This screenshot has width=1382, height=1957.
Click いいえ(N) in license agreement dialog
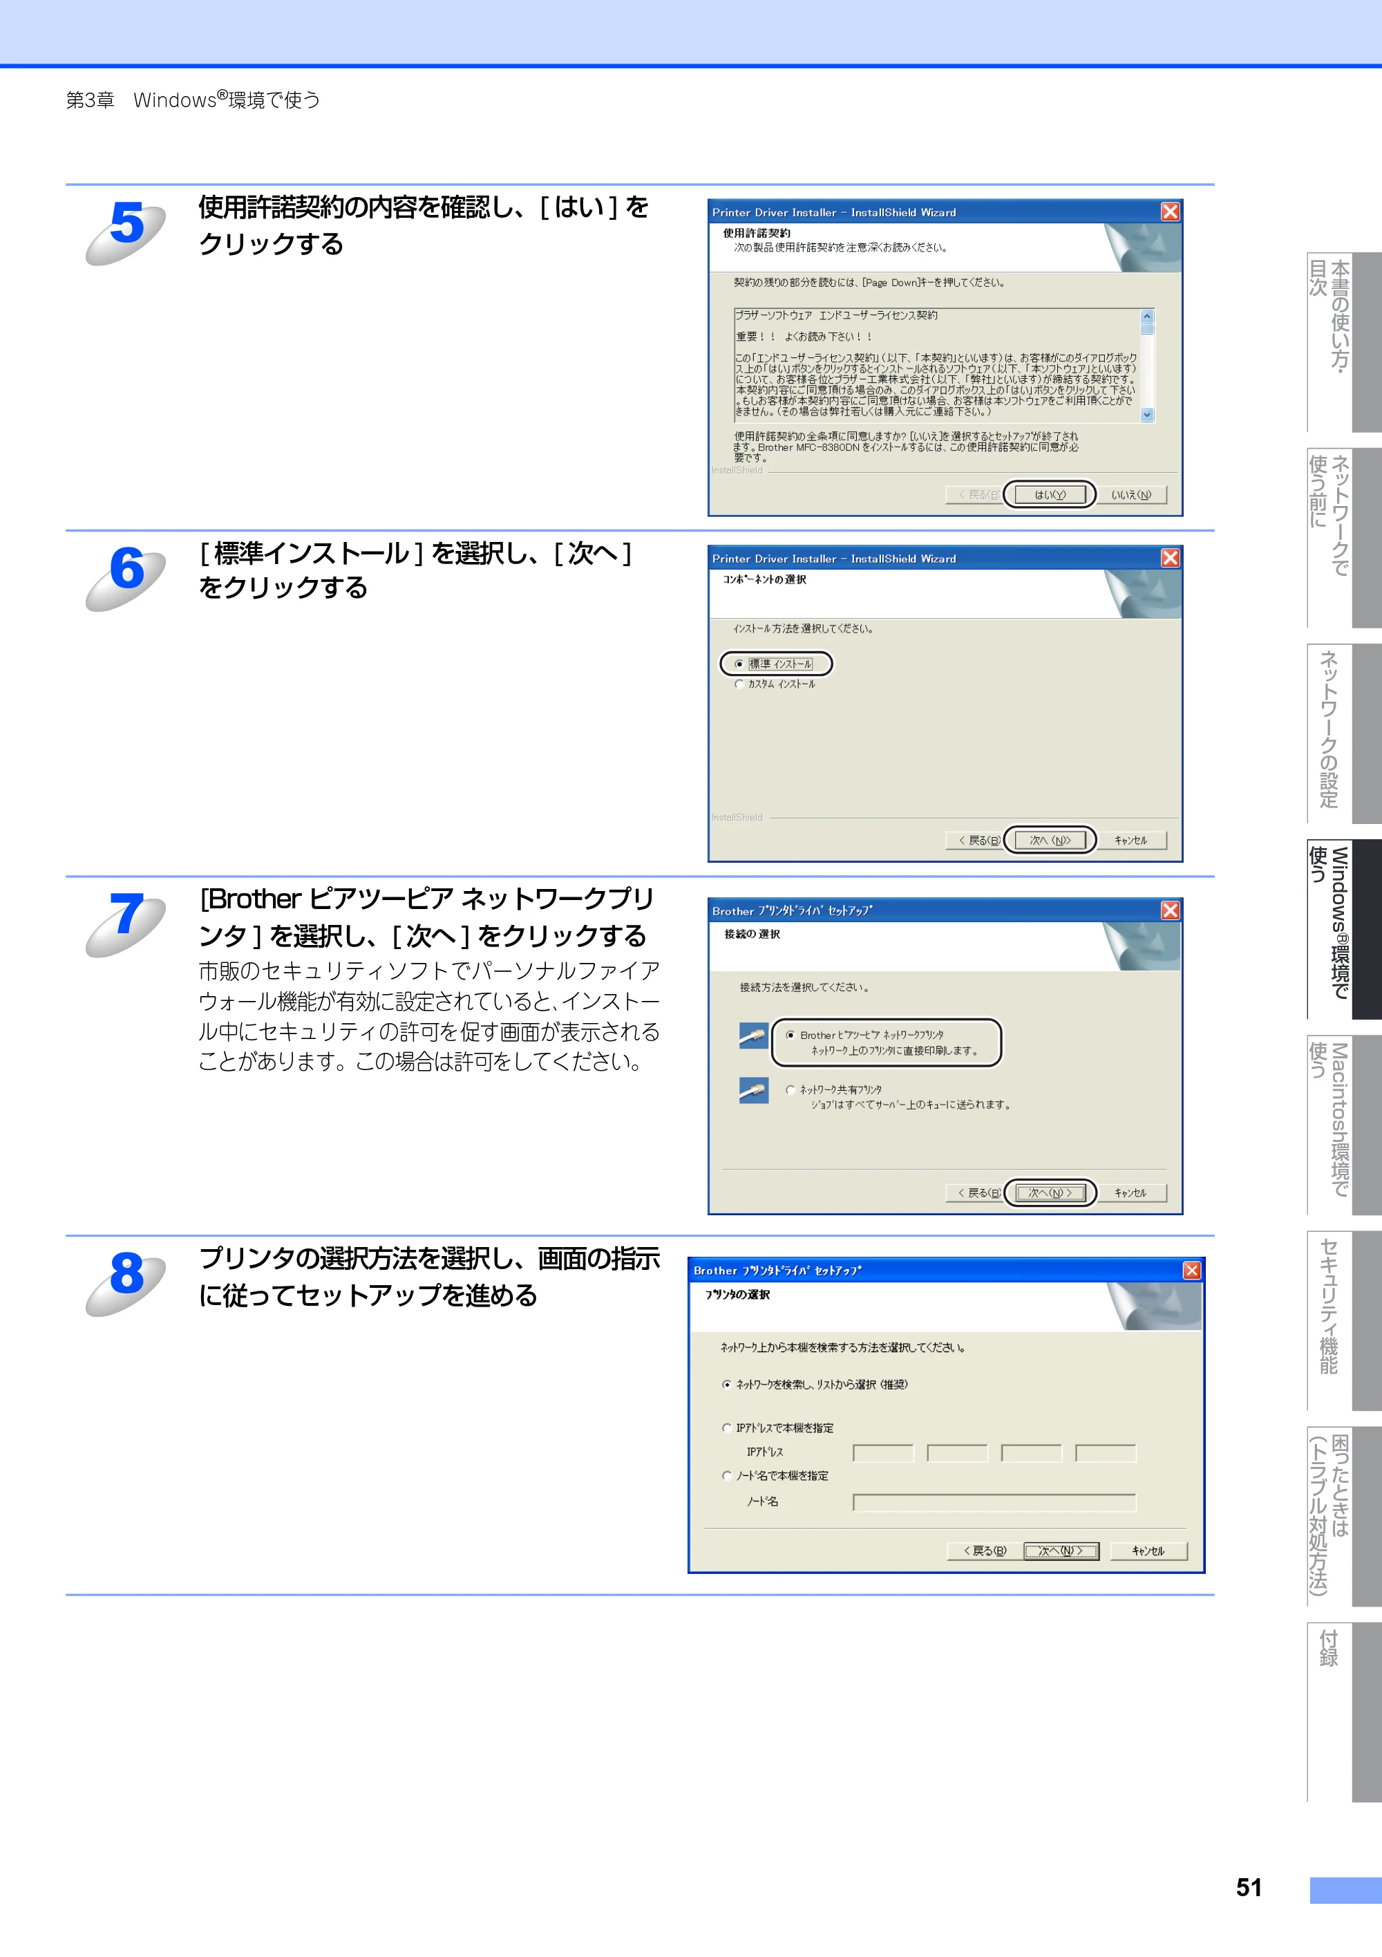1130,494
